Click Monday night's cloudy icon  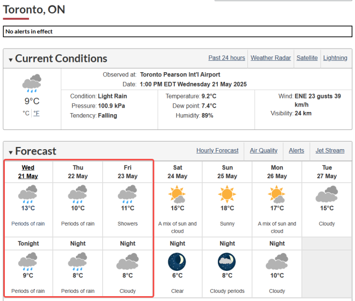[276, 262]
